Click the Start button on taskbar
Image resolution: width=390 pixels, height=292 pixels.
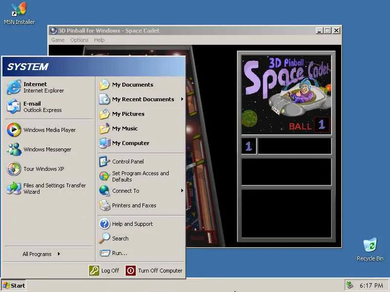[x=14, y=286]
